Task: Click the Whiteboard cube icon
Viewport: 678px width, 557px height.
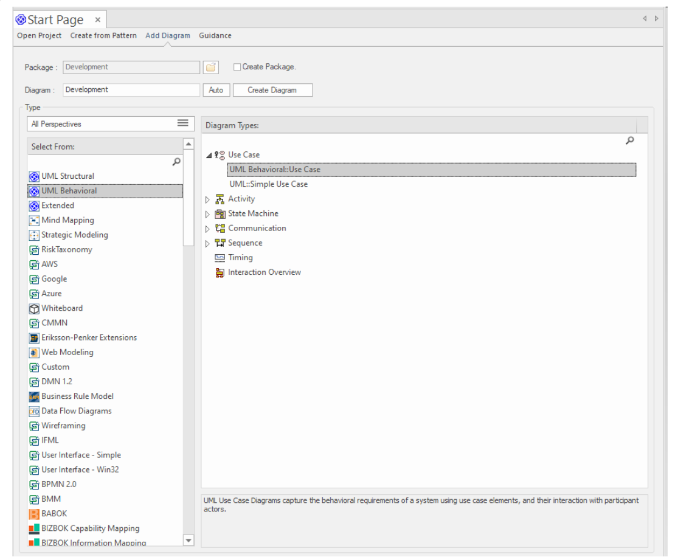Action: pyautogui.click(x=33, y=309)
